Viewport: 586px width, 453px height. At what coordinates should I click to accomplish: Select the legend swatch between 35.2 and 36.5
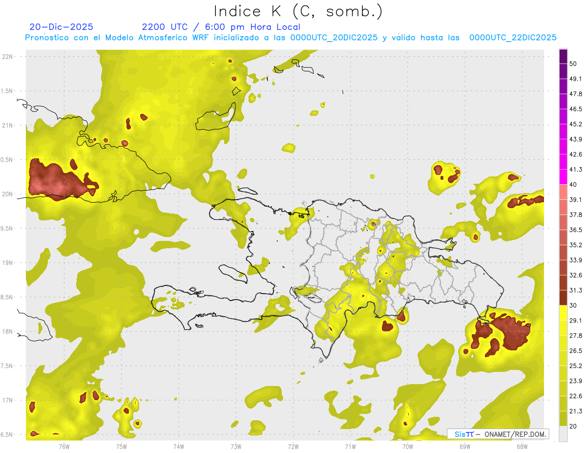(564, 237)
